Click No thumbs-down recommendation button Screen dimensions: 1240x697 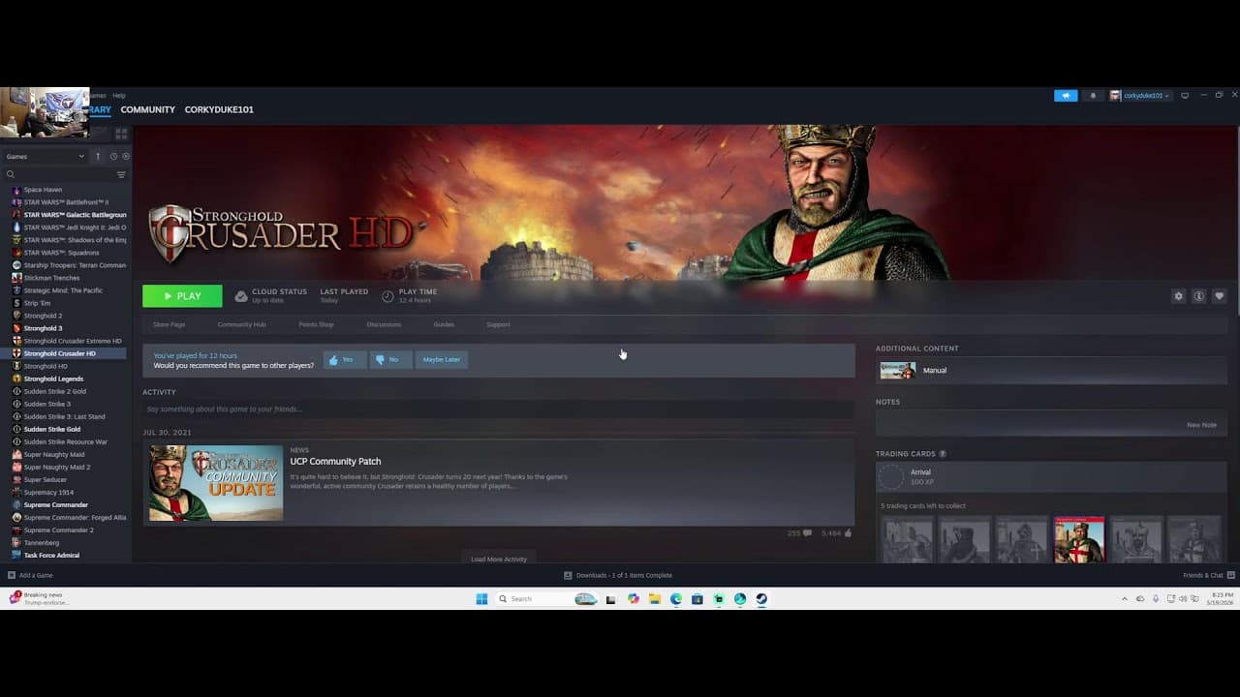390,359
